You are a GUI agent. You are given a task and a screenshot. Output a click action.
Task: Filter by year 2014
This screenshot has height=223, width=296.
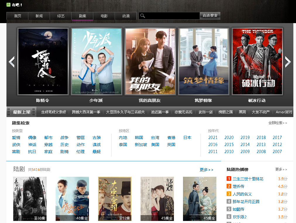click(x=245, y=145)
